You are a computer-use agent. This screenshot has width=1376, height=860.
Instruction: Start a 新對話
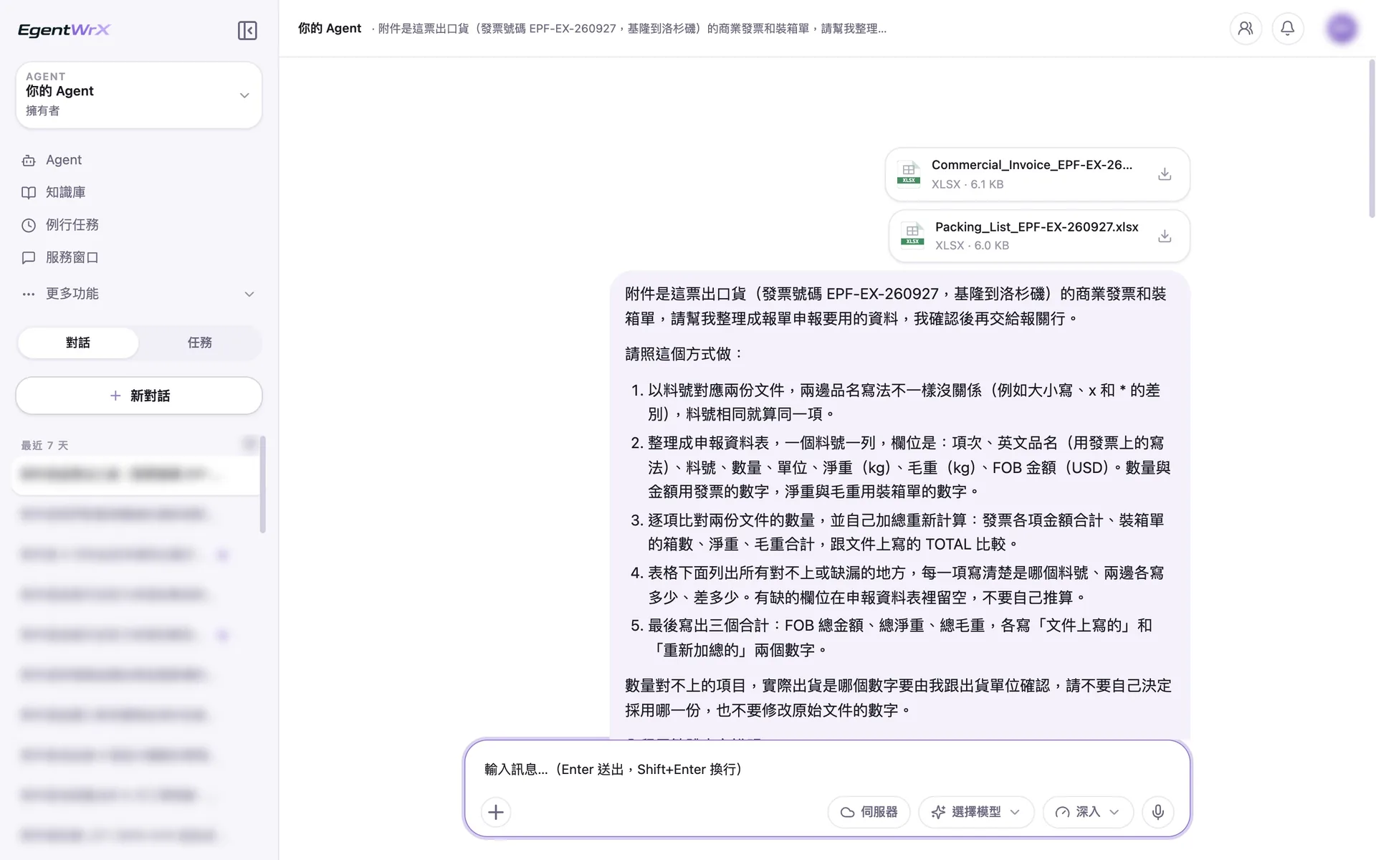[x=139, y=396]
